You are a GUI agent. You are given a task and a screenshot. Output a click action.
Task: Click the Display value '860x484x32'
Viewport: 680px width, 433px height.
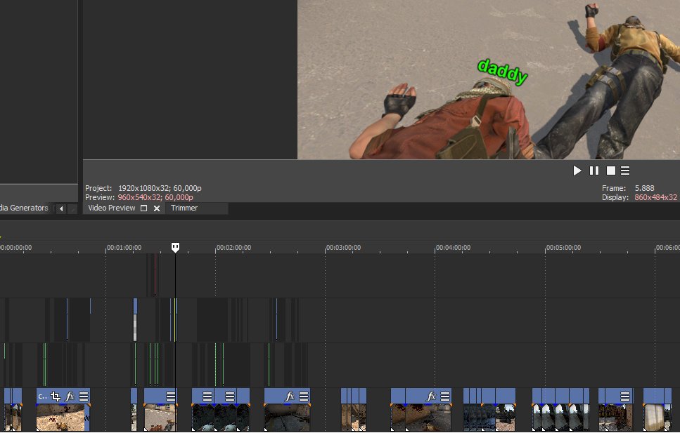(x=655, y=197)
